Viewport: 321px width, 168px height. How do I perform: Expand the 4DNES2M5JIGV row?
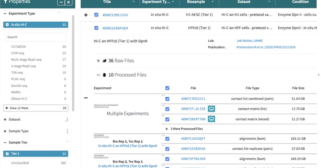(86, 15)
